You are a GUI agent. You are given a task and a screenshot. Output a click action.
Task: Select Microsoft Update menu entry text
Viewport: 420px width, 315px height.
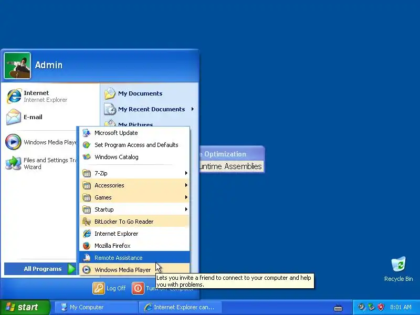click(x=116, y=133)
